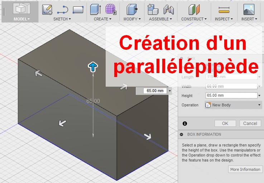The image size is (264, 183).
Task: Click the 65.00 dimension label on box
Action: (93, 101)
